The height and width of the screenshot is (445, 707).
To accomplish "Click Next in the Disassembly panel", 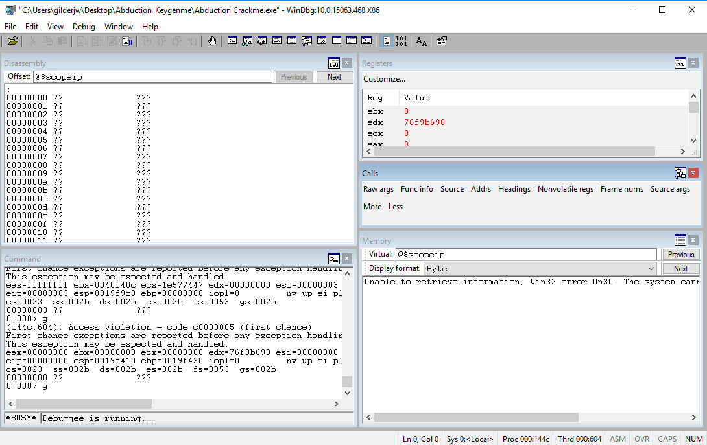I will (x=334, y=76).
